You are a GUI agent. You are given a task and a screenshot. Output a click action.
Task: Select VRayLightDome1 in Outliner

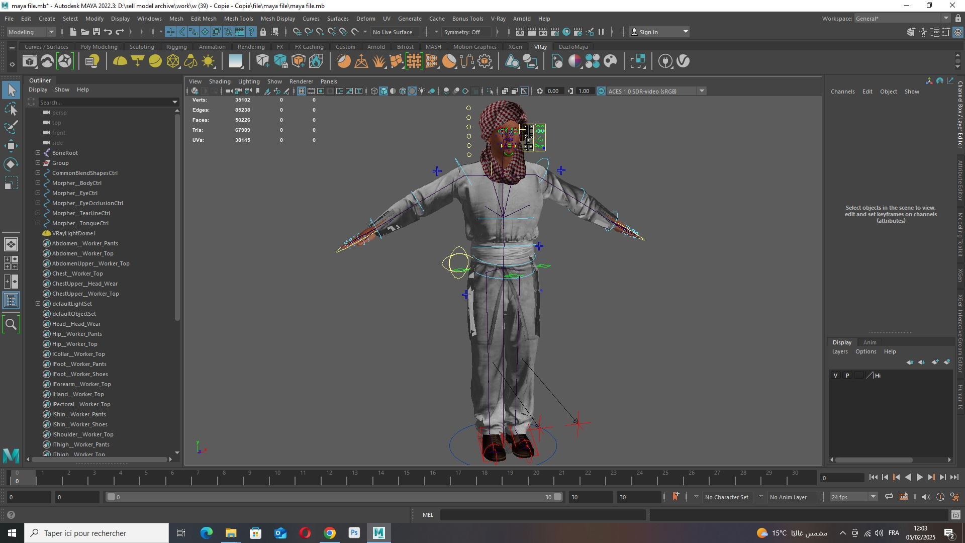tap(74, 233)
